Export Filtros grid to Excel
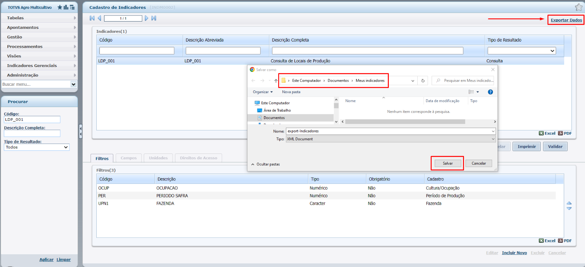 [x=547, y=240]
